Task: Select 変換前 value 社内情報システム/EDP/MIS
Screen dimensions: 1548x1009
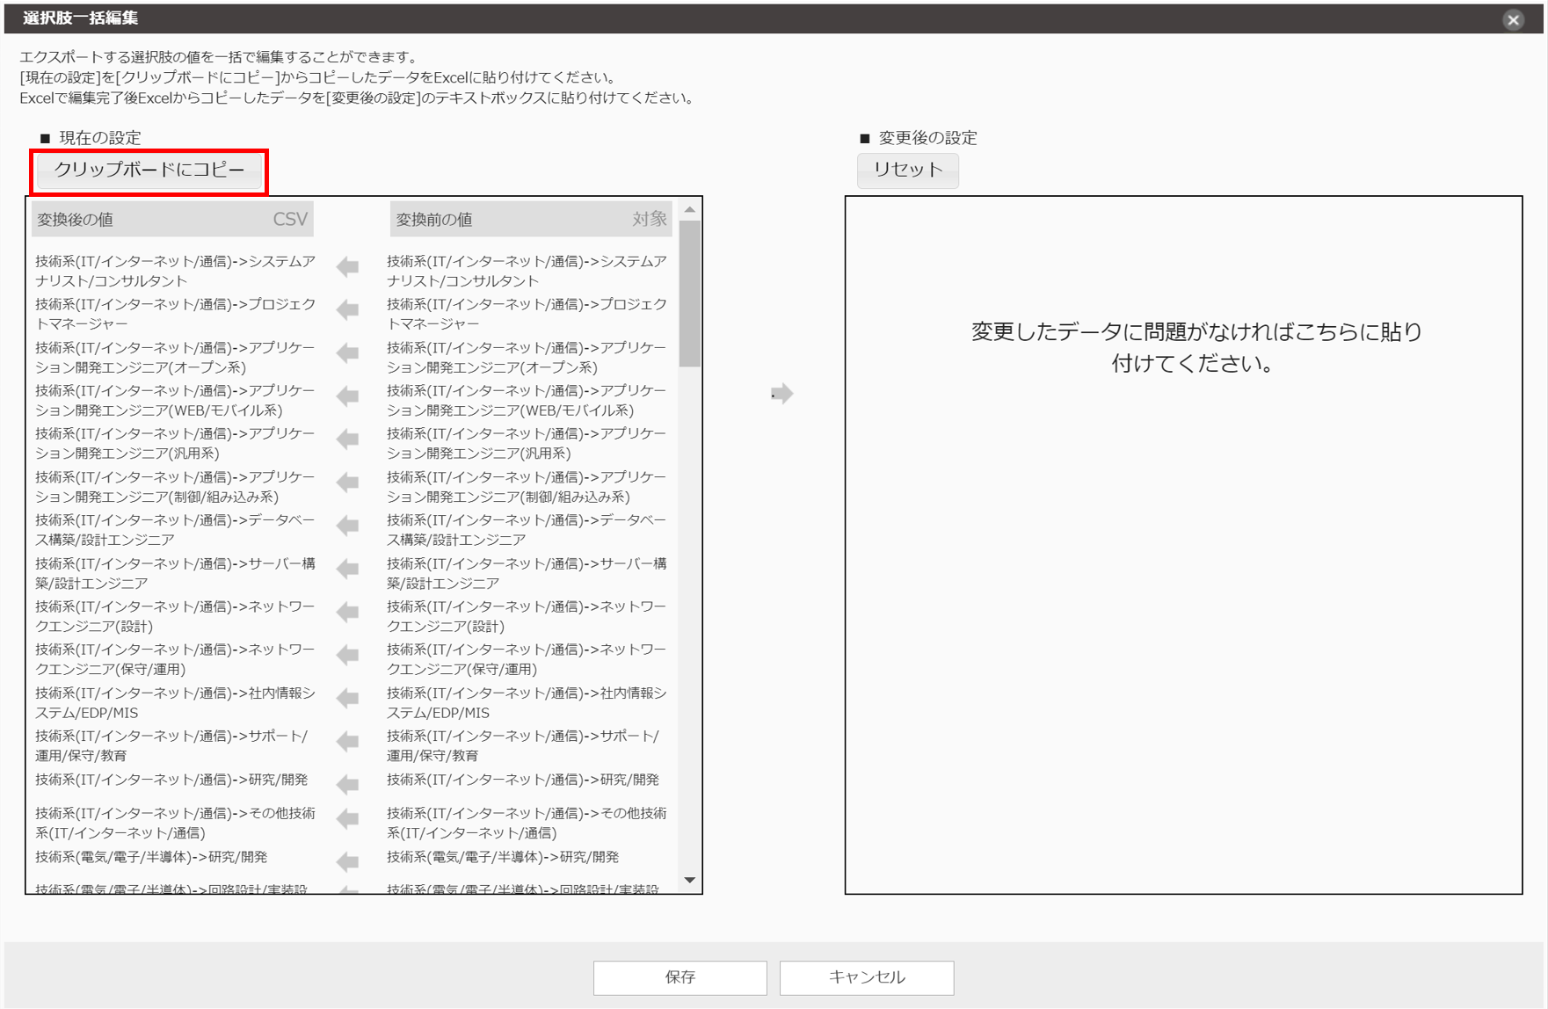Action: (527, 702)
